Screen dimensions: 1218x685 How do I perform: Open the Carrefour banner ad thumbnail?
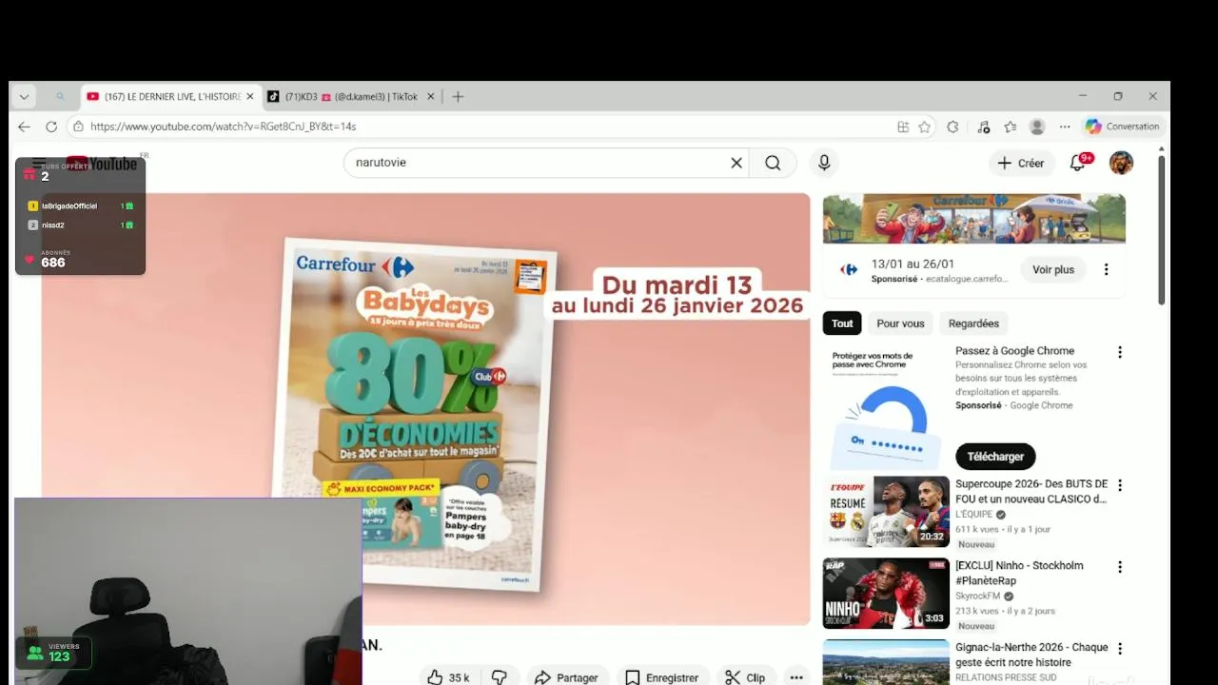pos(973,219)
